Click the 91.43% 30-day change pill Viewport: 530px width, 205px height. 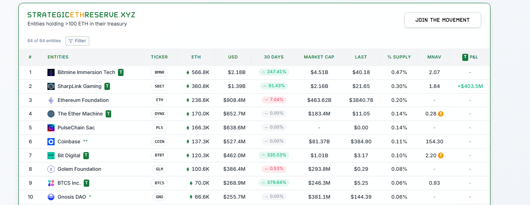tap(274, 86)
